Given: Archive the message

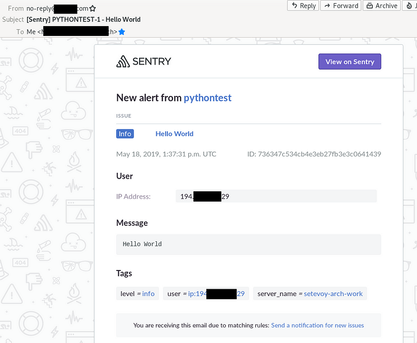Looking at the screenshot, I should pyautogui.click(x=382, y=6).
